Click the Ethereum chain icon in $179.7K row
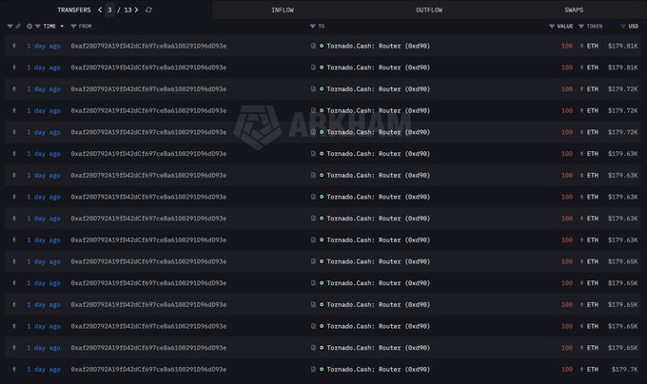Viewport: 647px width, 384px height. [14, 369]
